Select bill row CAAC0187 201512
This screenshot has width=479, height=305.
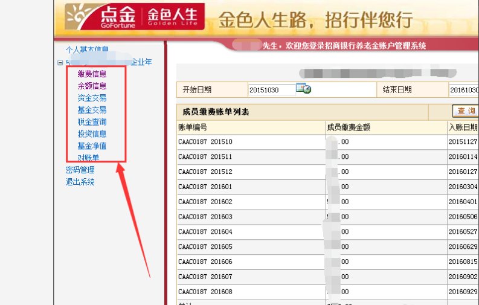205,172
